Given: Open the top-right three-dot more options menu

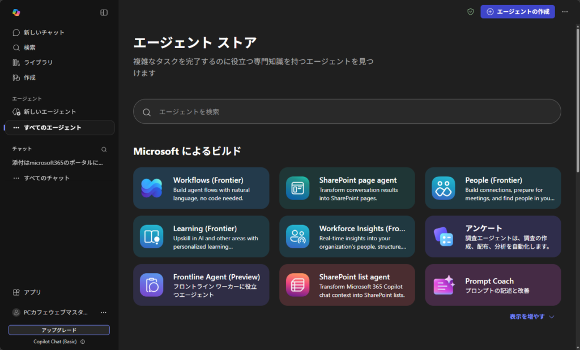Looking at the screenshot, I should pos(565,12).
